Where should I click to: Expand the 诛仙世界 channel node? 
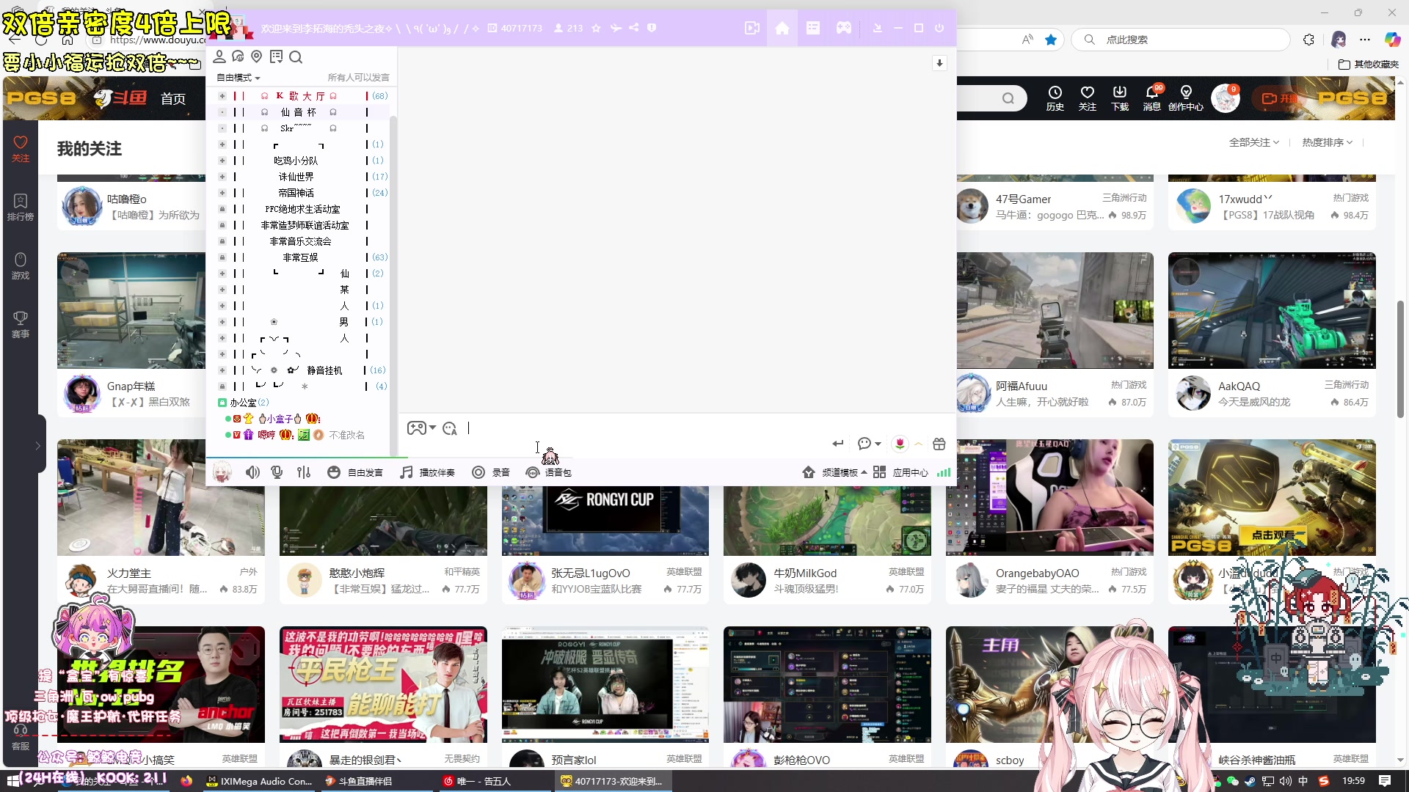point(222,177)
